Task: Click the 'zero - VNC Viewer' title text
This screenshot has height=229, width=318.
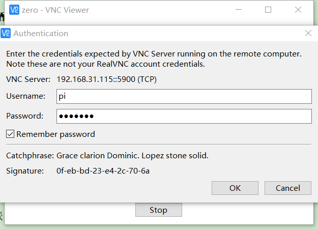Action: pyautogui.click(x=55, y=10)
